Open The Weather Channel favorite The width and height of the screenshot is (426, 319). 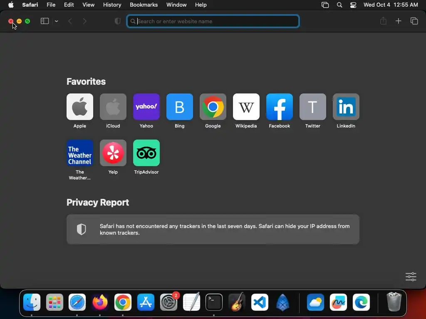tap(79, 153)
